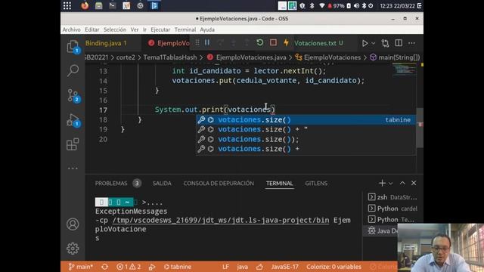Open changes compare icon in editor toolbar
Viewport: 484px width, 272px height.
tap(385, 43)
